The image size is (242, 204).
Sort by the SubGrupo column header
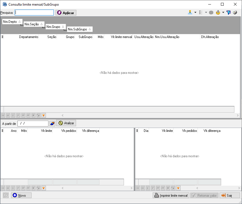[x=84, y=37]
